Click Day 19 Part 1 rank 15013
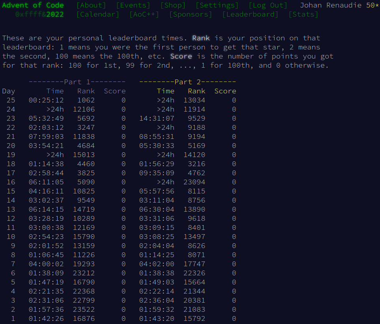The width and height of the screenshot is (380, 324). pyautogui.click(x=84, y=155)
